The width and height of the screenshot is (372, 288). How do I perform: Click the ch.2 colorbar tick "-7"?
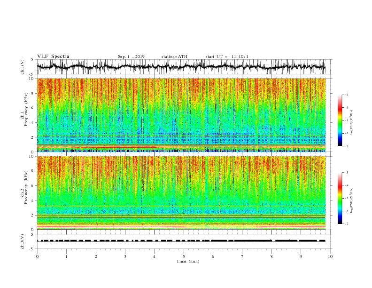coord(346,224)
